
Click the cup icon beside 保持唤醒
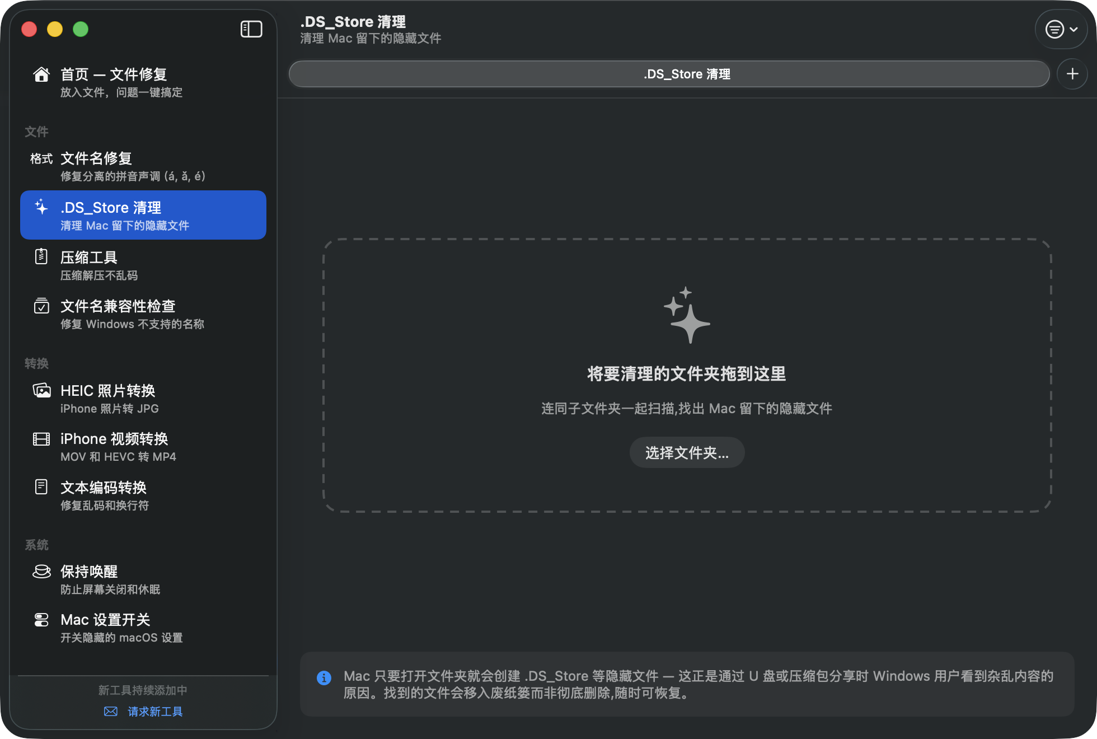coord(41,571)
